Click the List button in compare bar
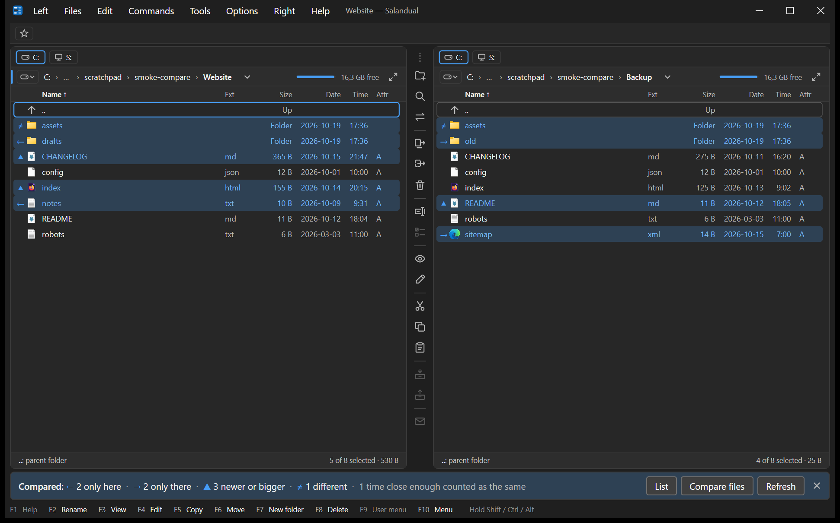840x523 pixels. (x=661, y=486)
